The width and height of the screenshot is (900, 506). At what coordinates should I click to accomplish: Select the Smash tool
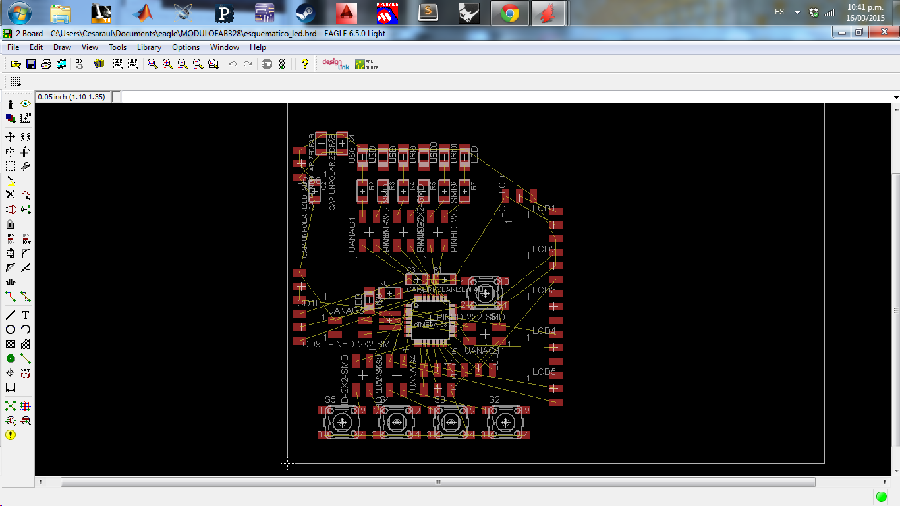11,253
